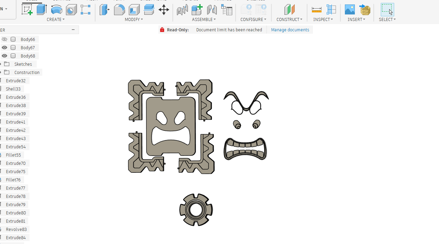Image resolution: width=439 pixels, height=244 pixels.
Task: Select the Revolve83 feature in list
Action: pos(16,229)
